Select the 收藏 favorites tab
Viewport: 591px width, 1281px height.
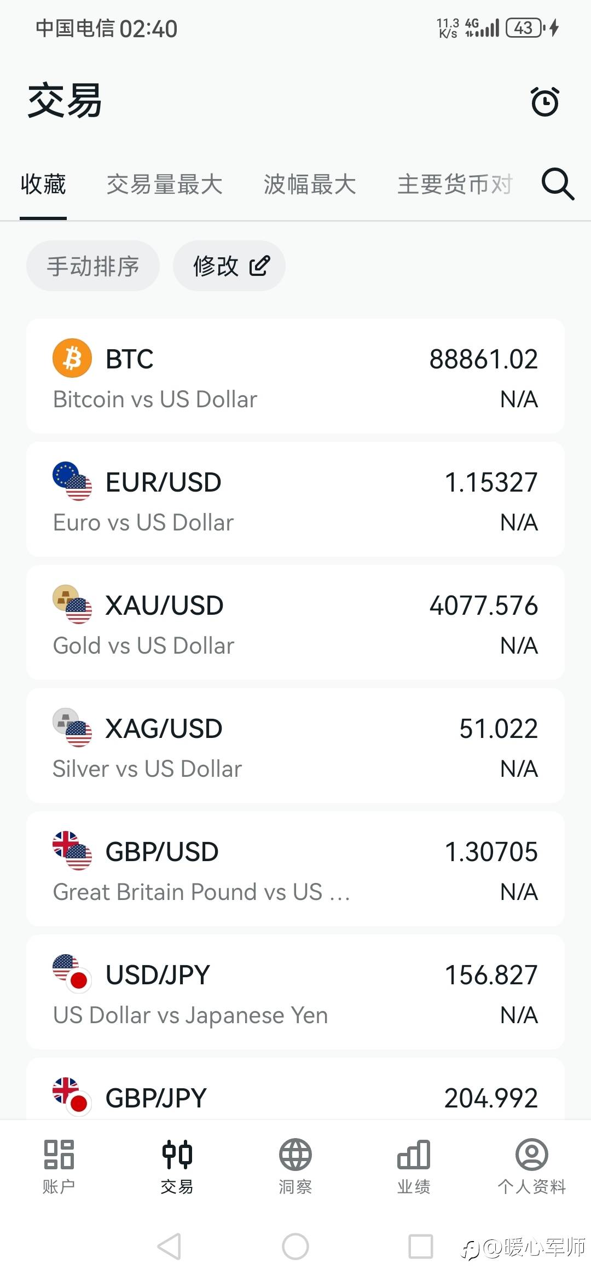click(43, 184)
